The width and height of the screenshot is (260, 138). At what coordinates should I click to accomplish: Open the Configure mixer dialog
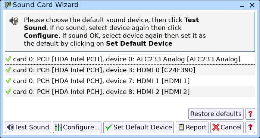tap(77, 128)
